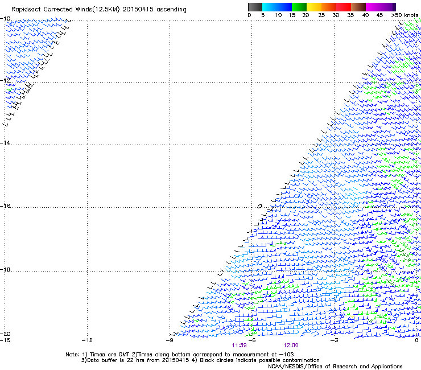Pick the magenta 40-45 knots legend swatch

(x=373, y=7)
